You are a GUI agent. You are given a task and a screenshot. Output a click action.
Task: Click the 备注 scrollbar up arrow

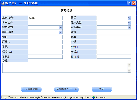click(x=129, y=65)
